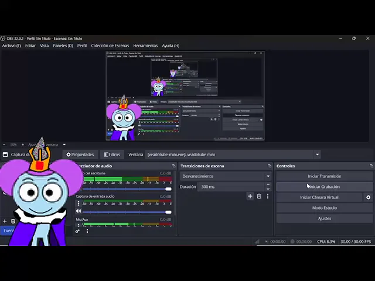
Task: Switch to the Fuentes tab at bottom left
Action: [x=8, y=231]
